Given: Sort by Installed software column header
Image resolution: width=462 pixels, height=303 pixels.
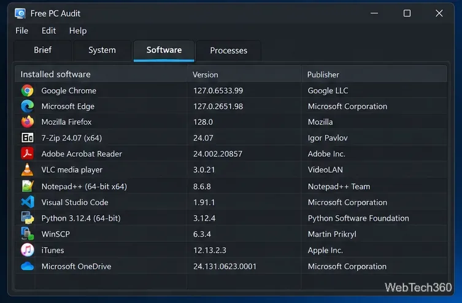Looking at the screenshot, I should point(101,74).
